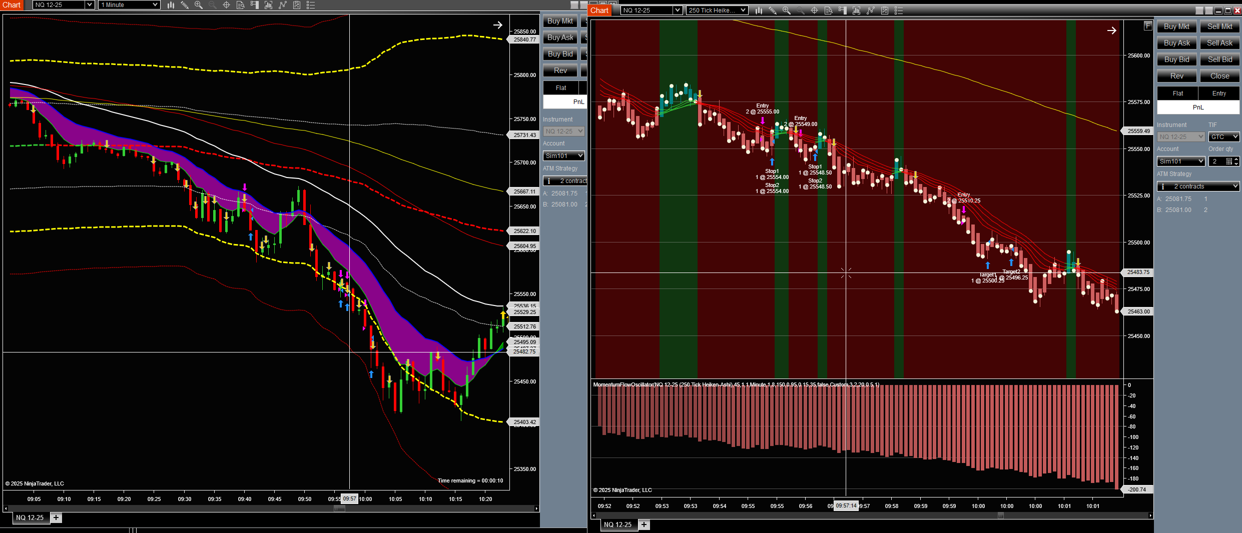
Task: Select the NQ 12-25 tab below right chart
Action: 617,524
